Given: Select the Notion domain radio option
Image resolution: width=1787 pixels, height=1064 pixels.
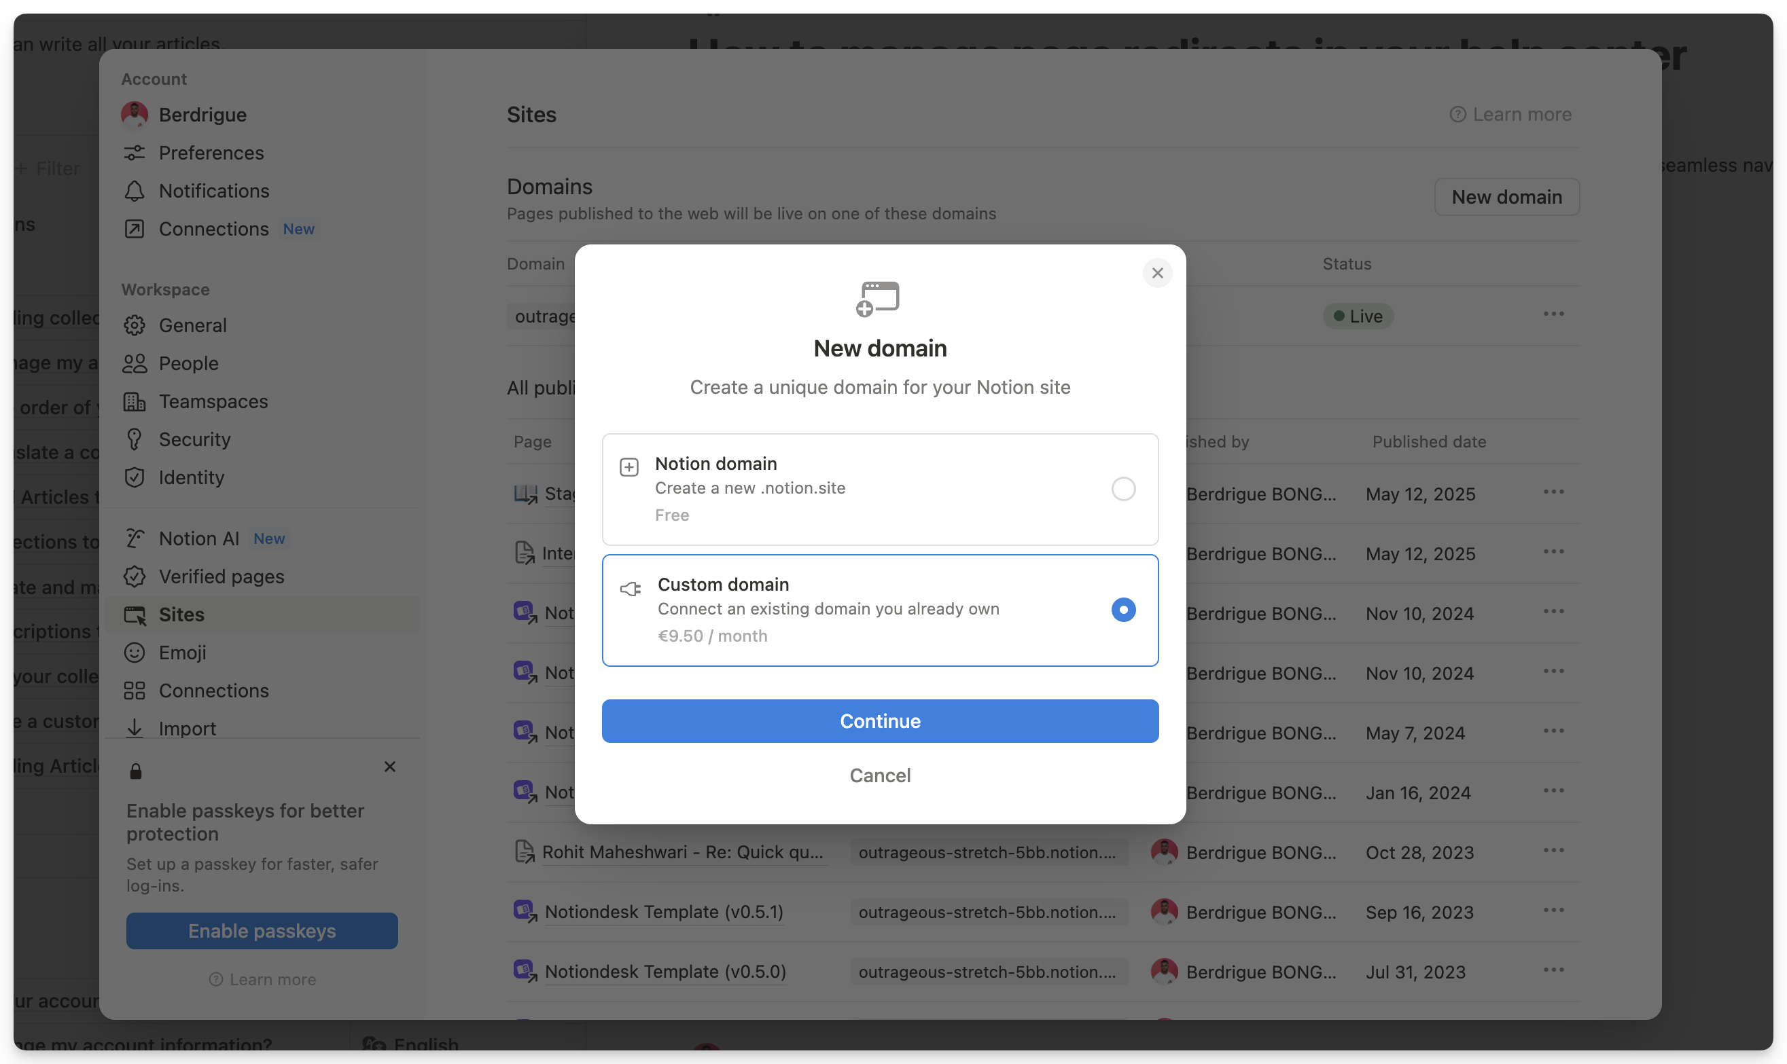Looking at the screenshot, I should point(1122,489).
